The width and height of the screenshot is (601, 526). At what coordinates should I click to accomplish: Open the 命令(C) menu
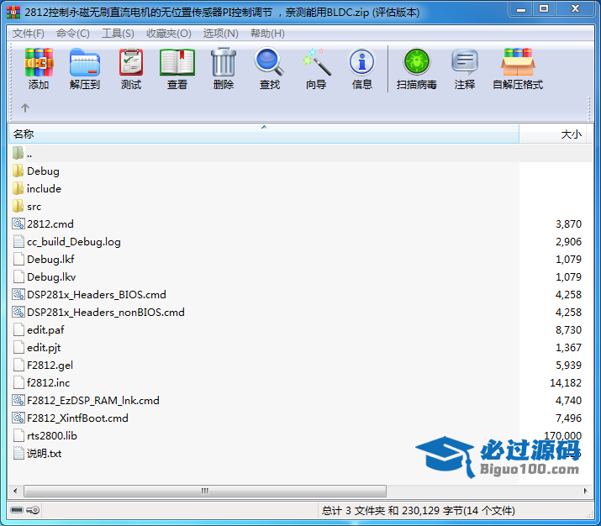click(73, 34)
